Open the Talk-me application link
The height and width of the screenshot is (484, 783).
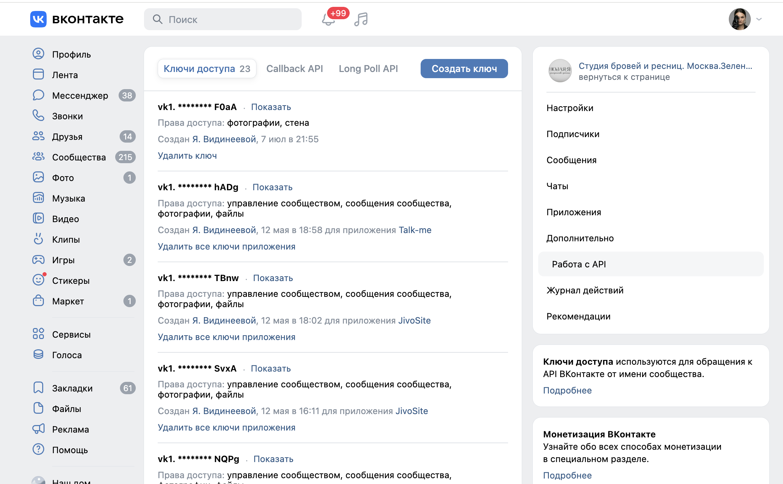(x=415, y=230)
